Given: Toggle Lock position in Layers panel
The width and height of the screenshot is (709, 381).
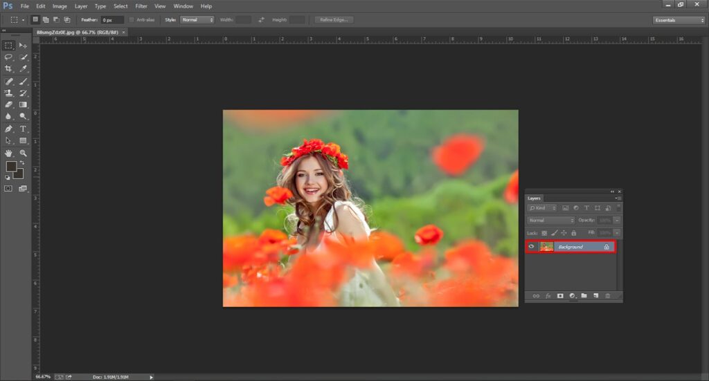Looking at the screenshot, I should pyautogui.click(x=564, y=233).
